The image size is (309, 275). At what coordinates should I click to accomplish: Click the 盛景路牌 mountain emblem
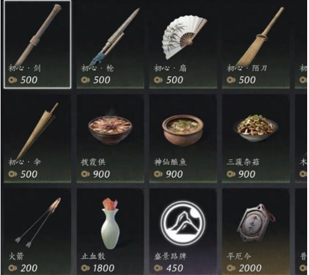pyautogui.click(x=183, y=232)
